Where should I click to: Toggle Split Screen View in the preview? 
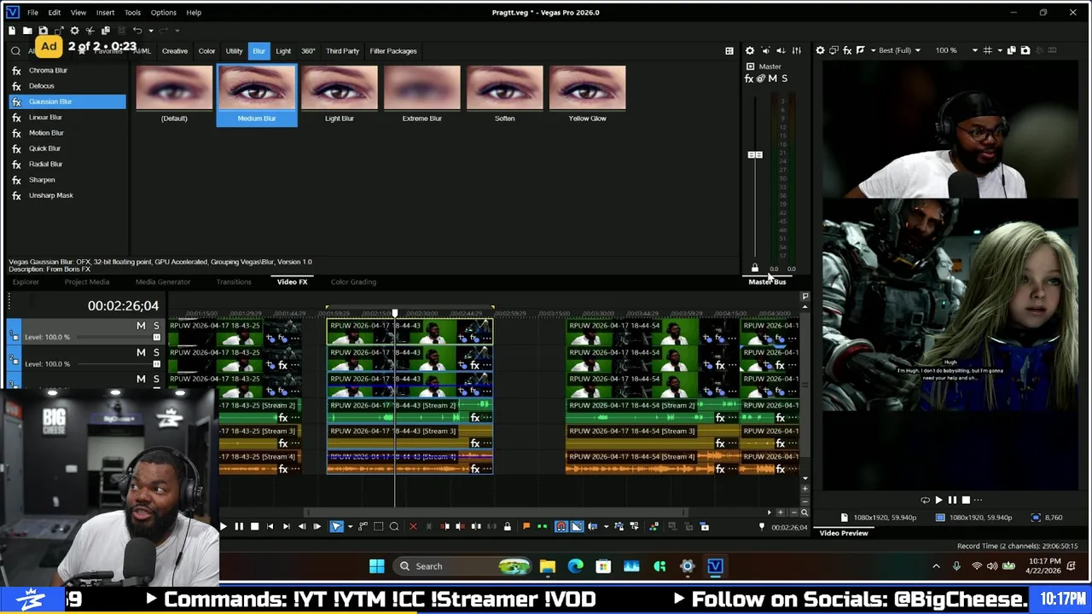(861, 50)
